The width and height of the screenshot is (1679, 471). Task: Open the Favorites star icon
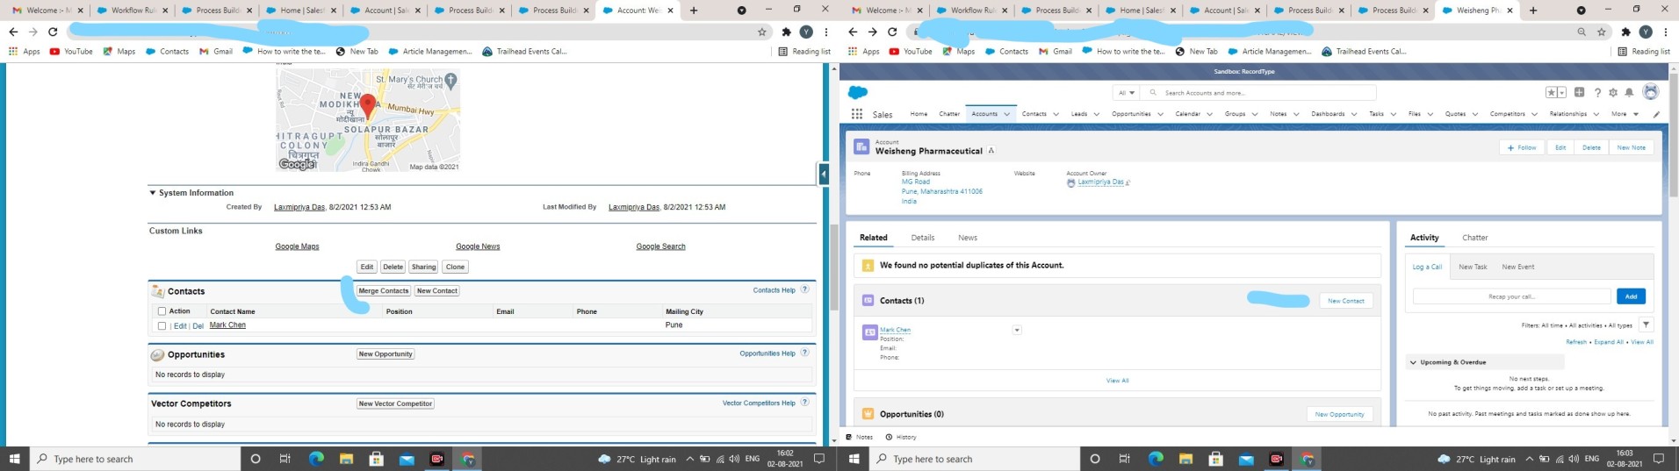coord(1552,92)
